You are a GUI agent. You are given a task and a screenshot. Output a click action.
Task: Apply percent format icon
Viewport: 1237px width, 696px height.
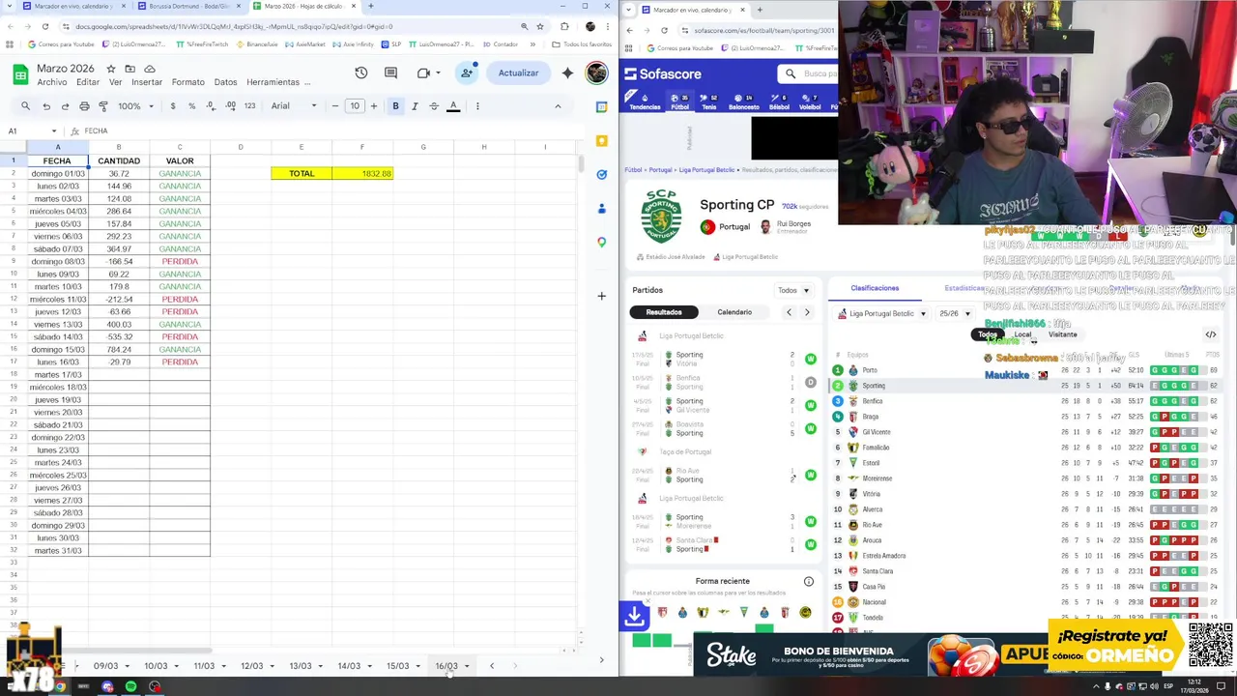pyautogui.click(x=192, y=106)
